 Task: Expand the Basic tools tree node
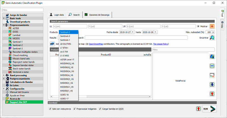pos(4,18)
